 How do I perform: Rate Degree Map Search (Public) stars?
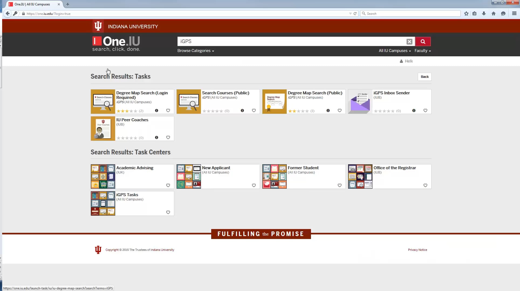coord(298,111)
